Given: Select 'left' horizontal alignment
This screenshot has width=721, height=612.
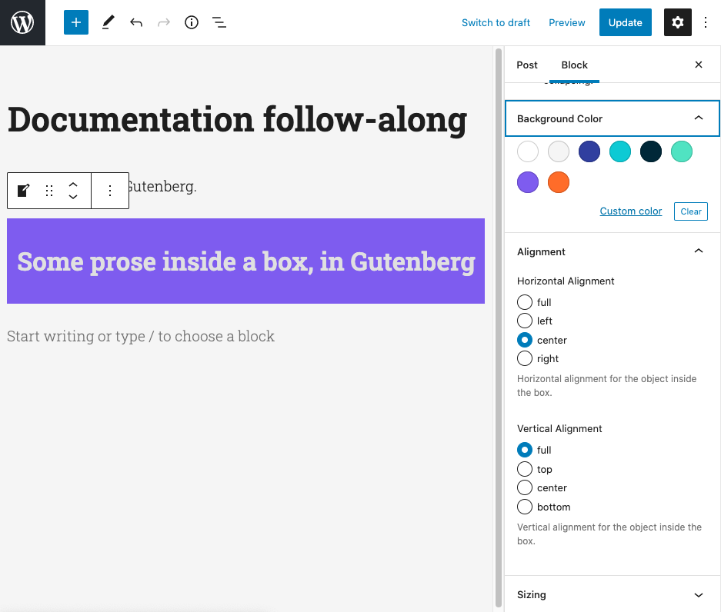Looking at the screenshot, I should pyautogui.click(x=525, y=321).
